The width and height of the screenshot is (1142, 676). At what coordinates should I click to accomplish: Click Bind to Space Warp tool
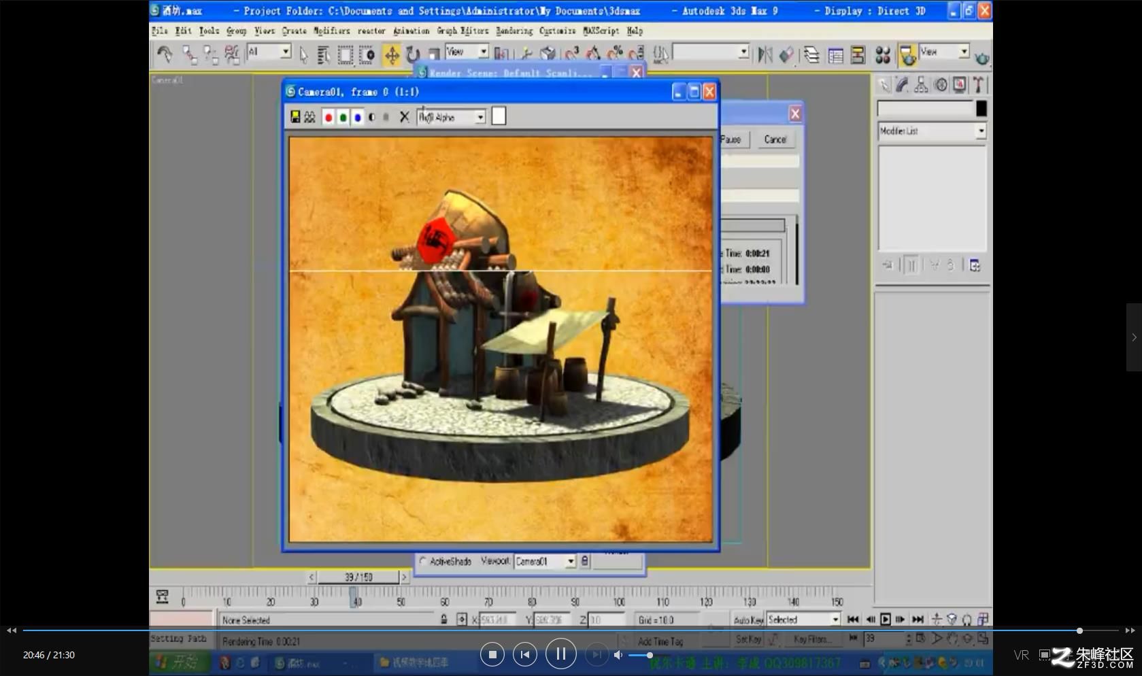pos(232,54)
